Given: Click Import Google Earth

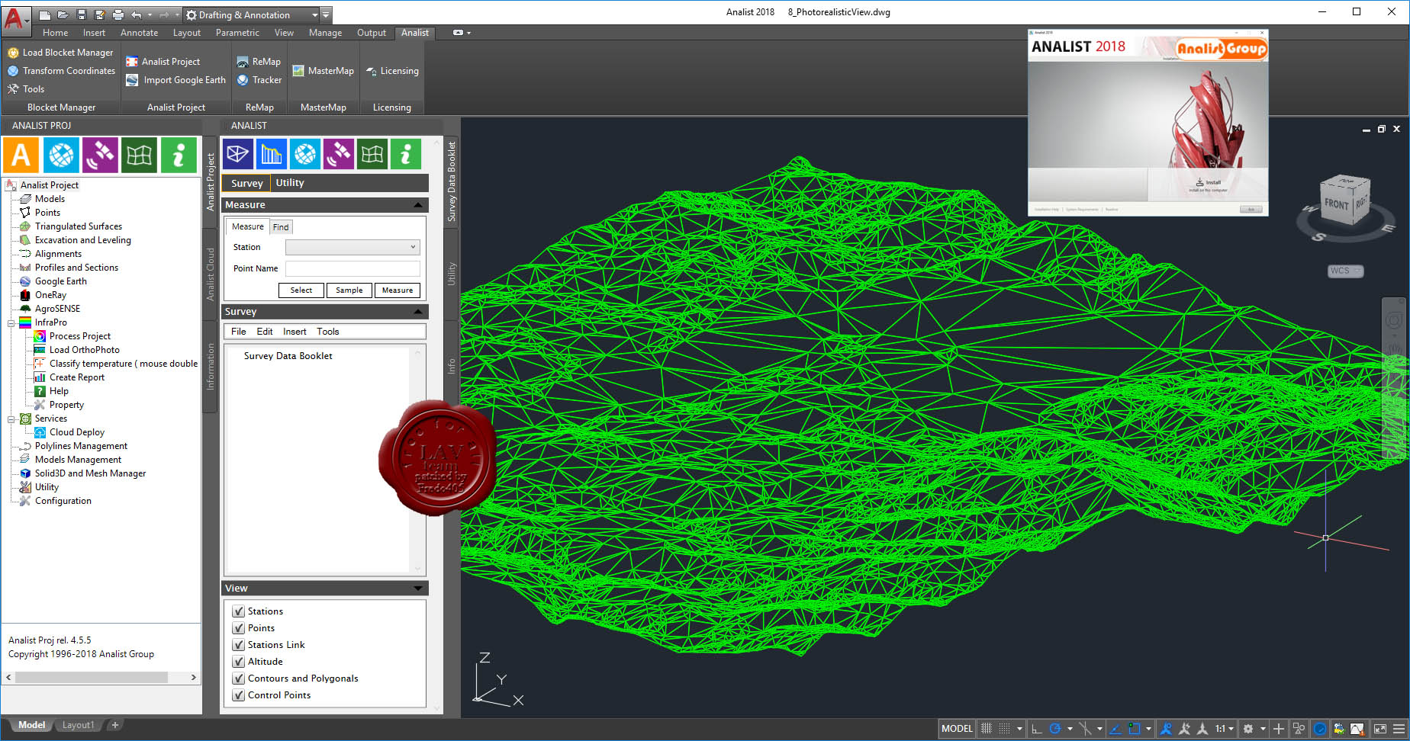Looking at the screenshot, I should (x=175, y=80).
